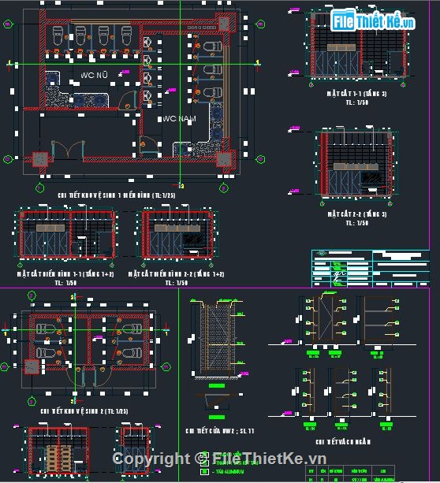Click caption "MẶT CẮT ĐIỂN HÌNH 1-1 (TẦNG 1+2)"
This screenshot has width=440, height=483.
click(65, 274)
